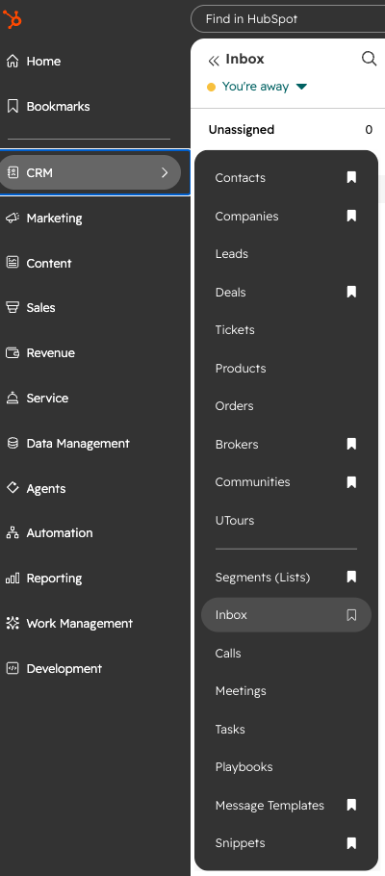The height and width of the screenshot is (876, 385).
Task: Open Message Templates menu item
Action: point(269,805)
